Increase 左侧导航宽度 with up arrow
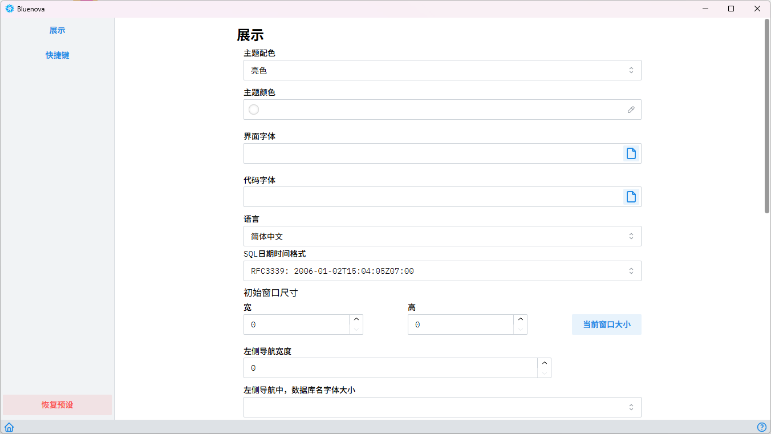Viewport: 771px width, 434px height. coord(544,363)
